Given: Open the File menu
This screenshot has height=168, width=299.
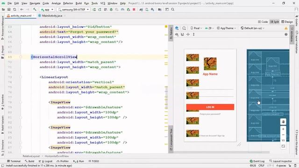Looking at the screenshot, I should [9, 3].
